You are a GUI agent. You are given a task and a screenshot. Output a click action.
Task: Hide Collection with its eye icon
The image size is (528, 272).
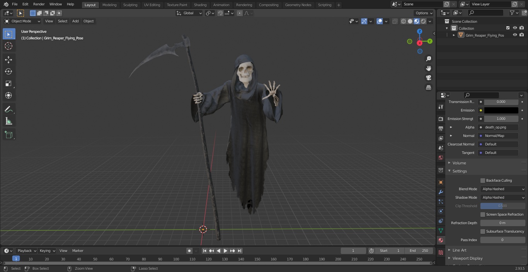click(515, 28)
